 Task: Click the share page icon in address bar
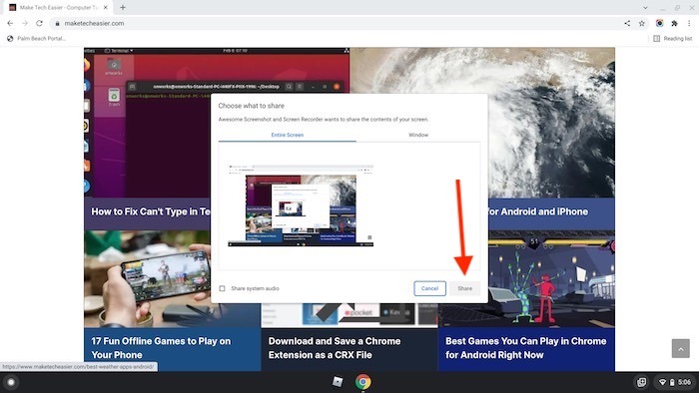coord(627,23)
